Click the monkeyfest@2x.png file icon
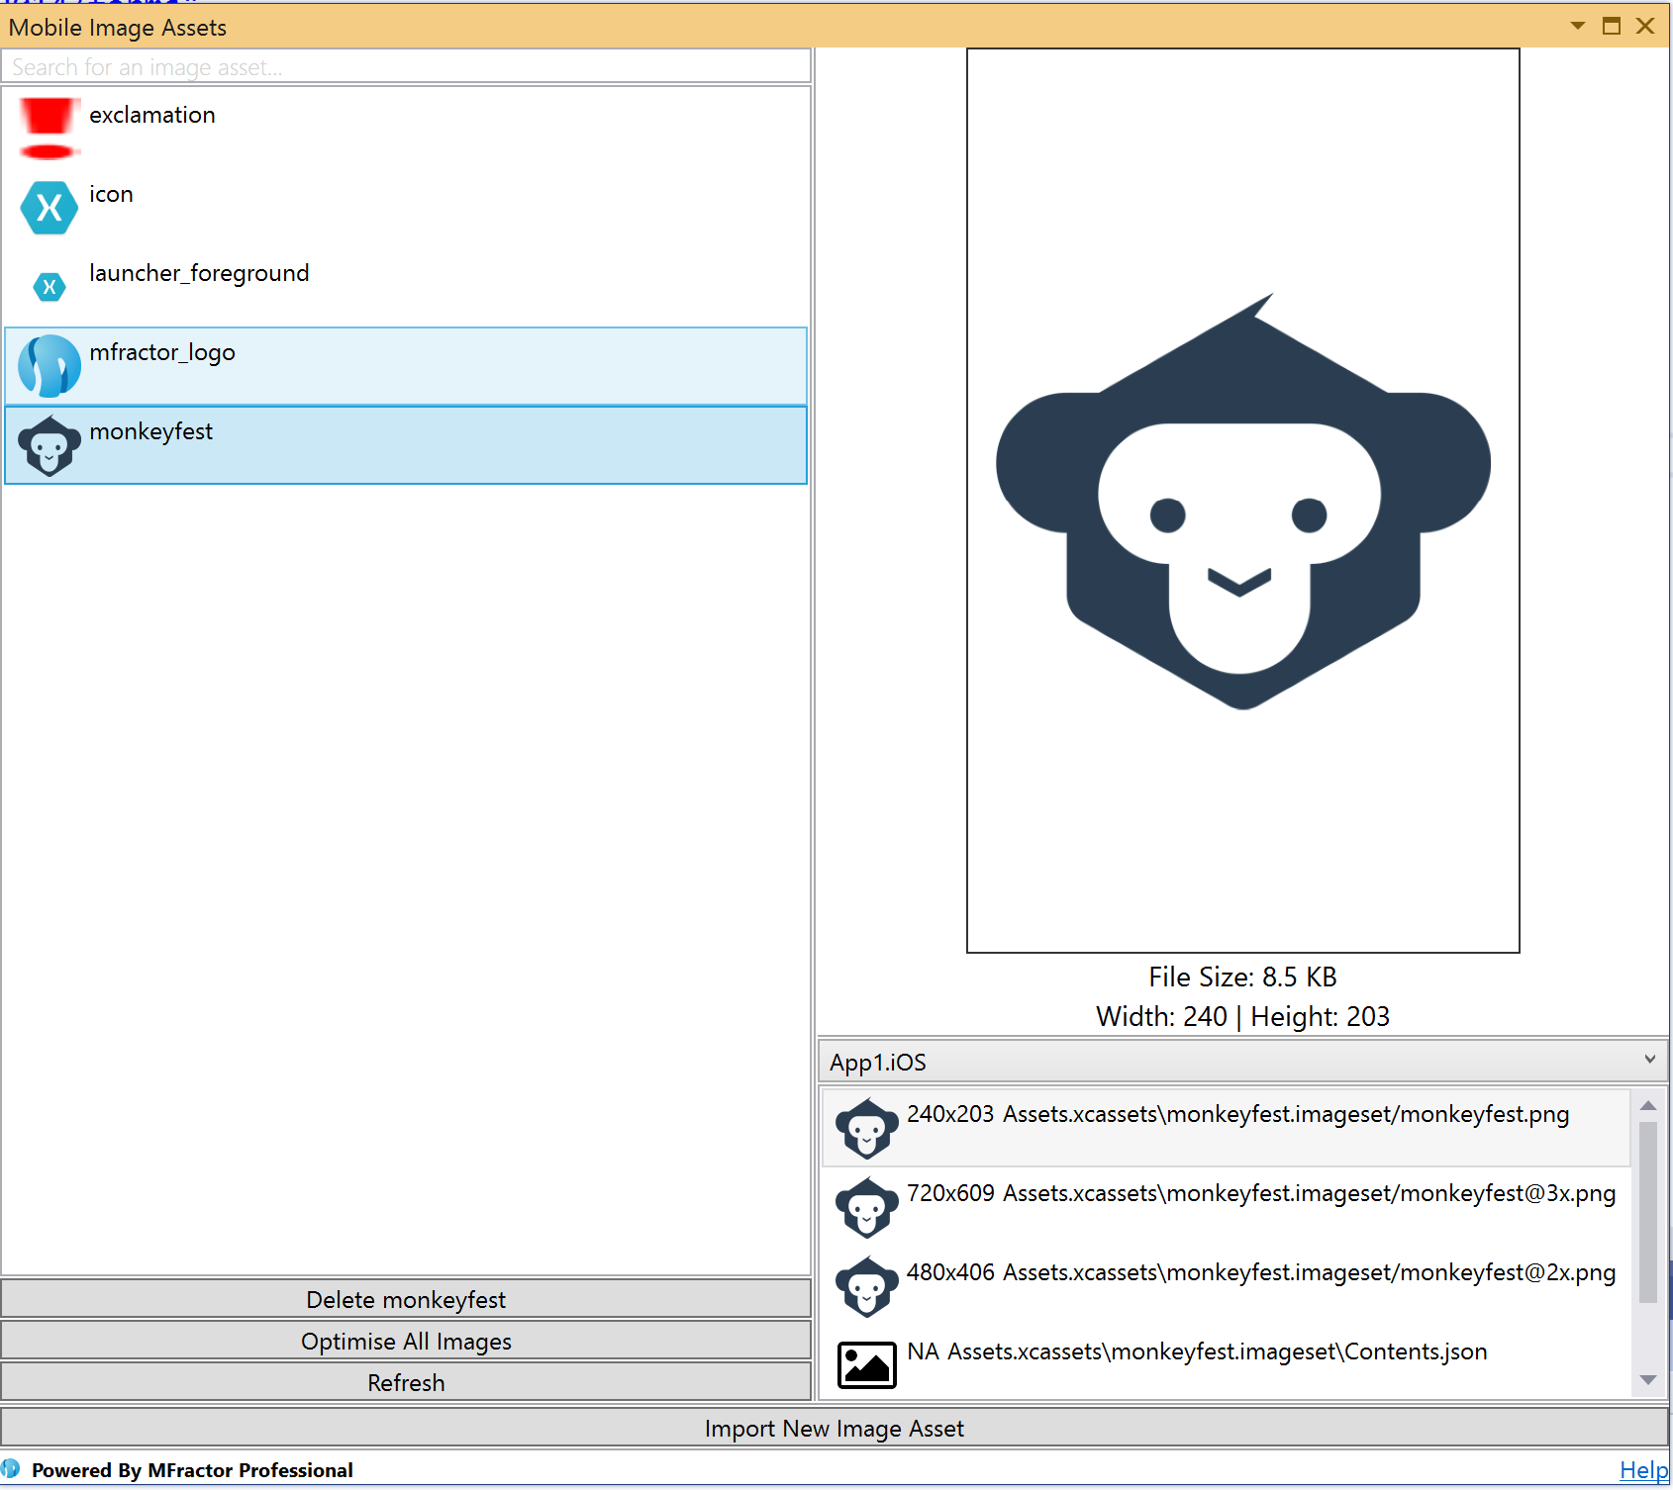1673x1490 pixels. 866,1286
